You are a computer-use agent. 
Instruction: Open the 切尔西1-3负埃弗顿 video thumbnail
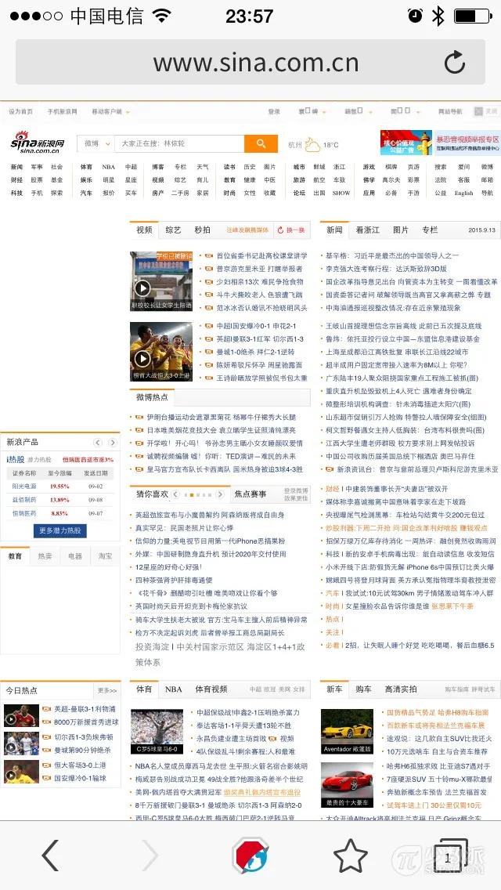click(21, 743)
